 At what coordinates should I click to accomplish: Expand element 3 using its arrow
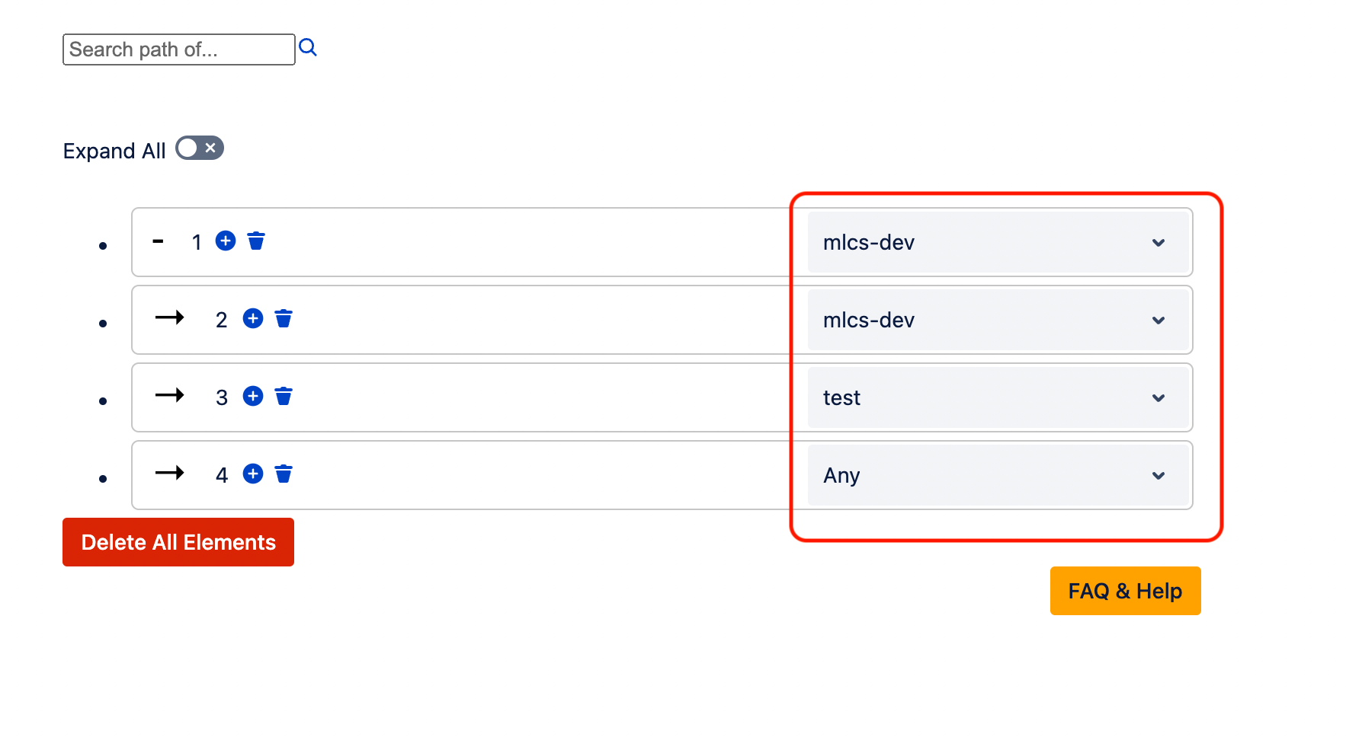[x=170, y=395]
